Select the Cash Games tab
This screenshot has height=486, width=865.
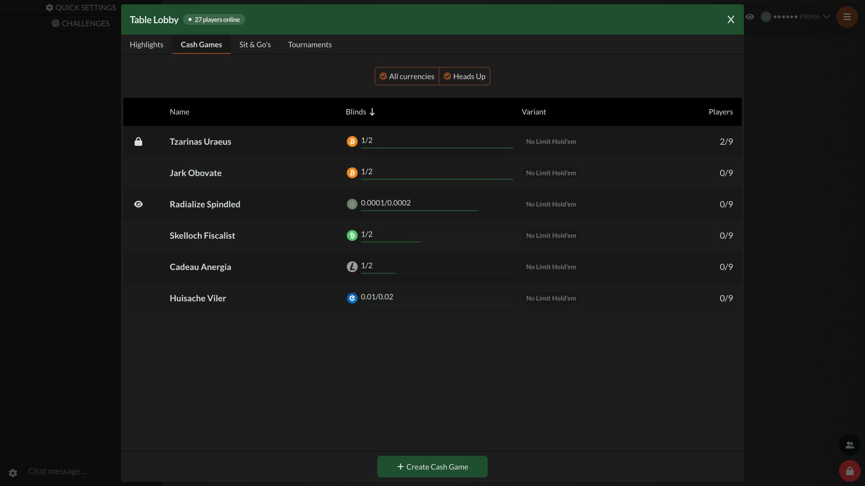click(x=202, y=44)
